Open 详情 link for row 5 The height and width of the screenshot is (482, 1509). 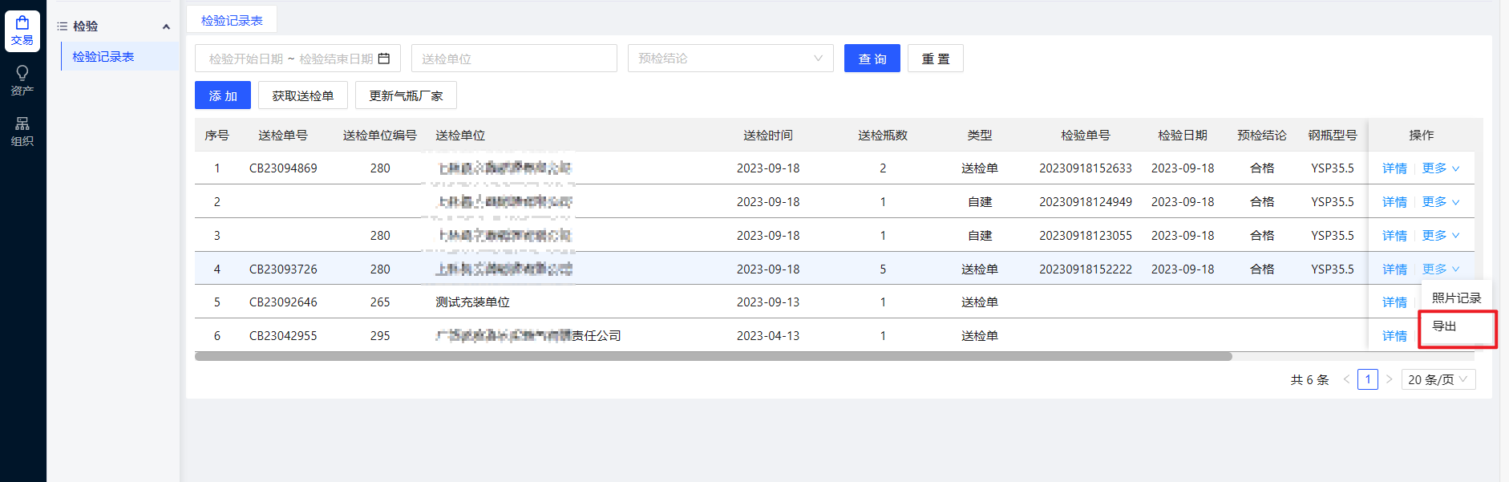pyautogui.click(x=1394, y=302)
